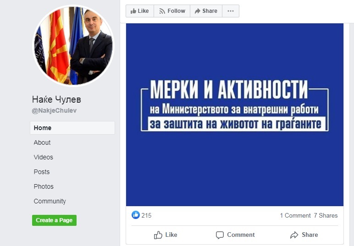Screen dimensions: 354x246
Task: View the Photos section
Action: pyautogui.click(x=44, y=186)
